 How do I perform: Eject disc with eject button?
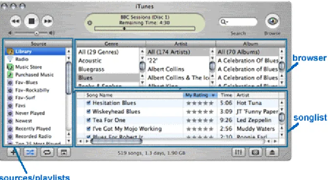272,152
